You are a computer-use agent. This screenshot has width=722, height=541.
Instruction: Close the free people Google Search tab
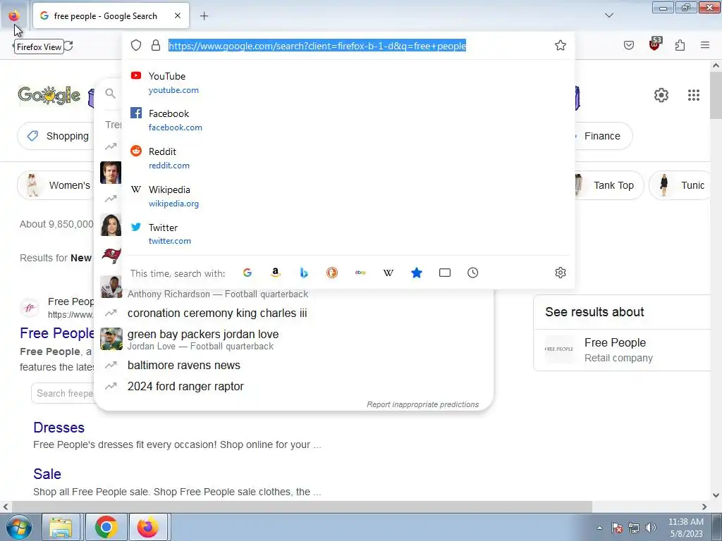point(178,15)
